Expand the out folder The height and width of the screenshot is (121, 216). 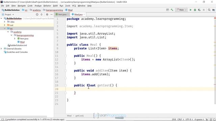tap(5, 25)
